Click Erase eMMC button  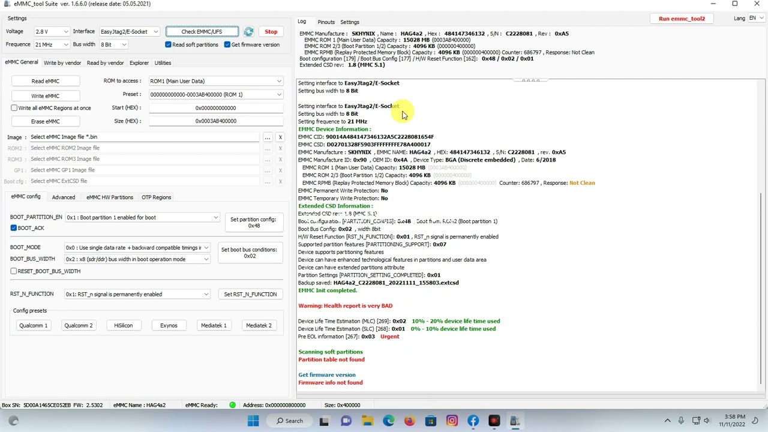[x=46, y=122]
